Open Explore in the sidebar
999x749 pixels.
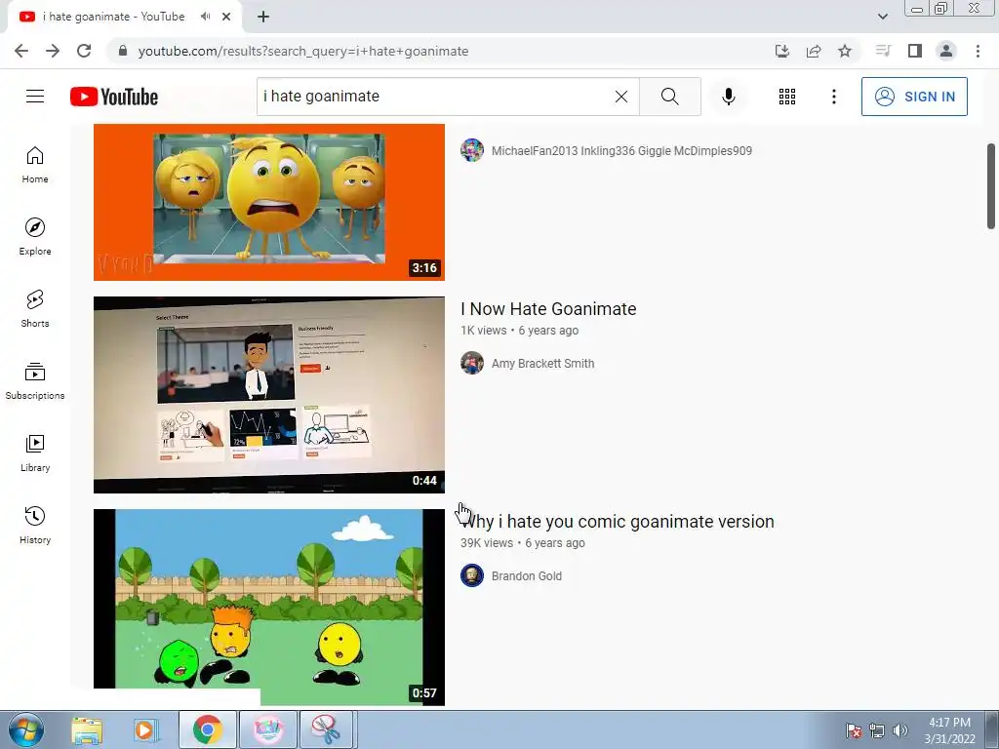coord(35,237)
